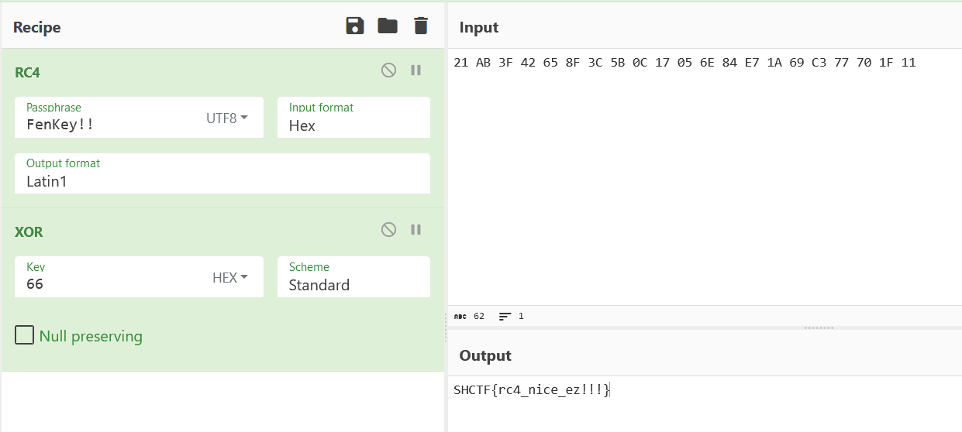Open the HEX key format dropdown

point(229,278)
